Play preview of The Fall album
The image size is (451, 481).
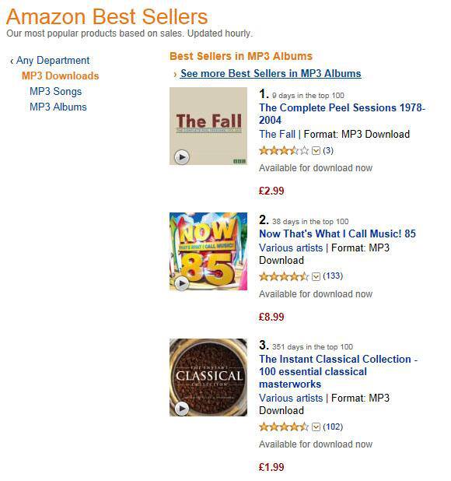(x=182, y=157)
